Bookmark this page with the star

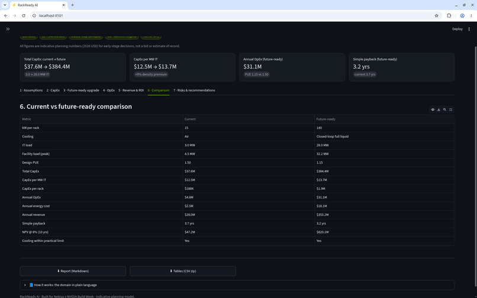tap(436, 15)
